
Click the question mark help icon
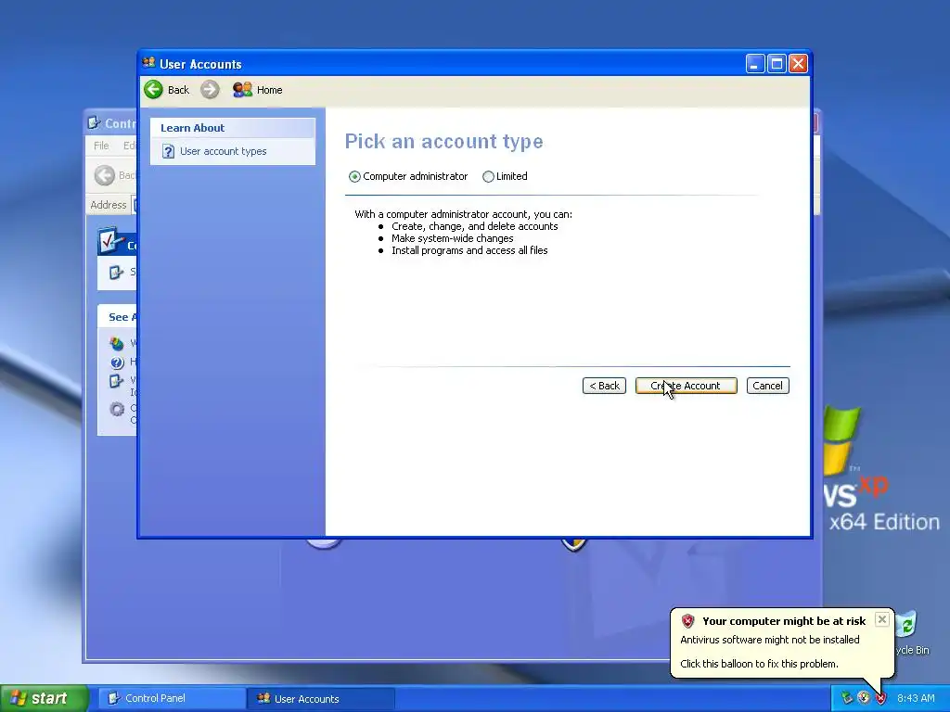(169, 151)
